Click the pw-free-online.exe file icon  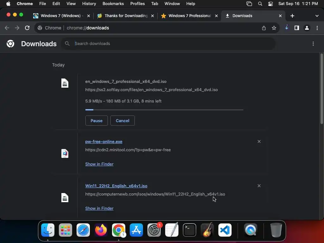65,153
